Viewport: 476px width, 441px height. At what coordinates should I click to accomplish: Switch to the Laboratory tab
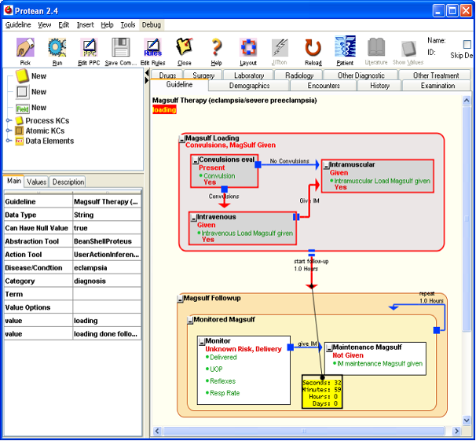click(x=249, y=75)
